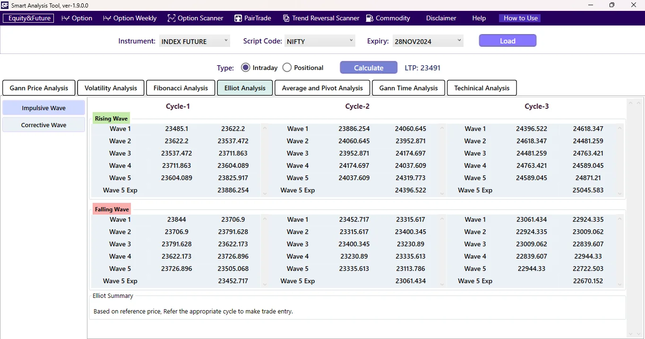Select the Intraday radio button
This screenshot has height=339, width=645.
pos(245,67)
